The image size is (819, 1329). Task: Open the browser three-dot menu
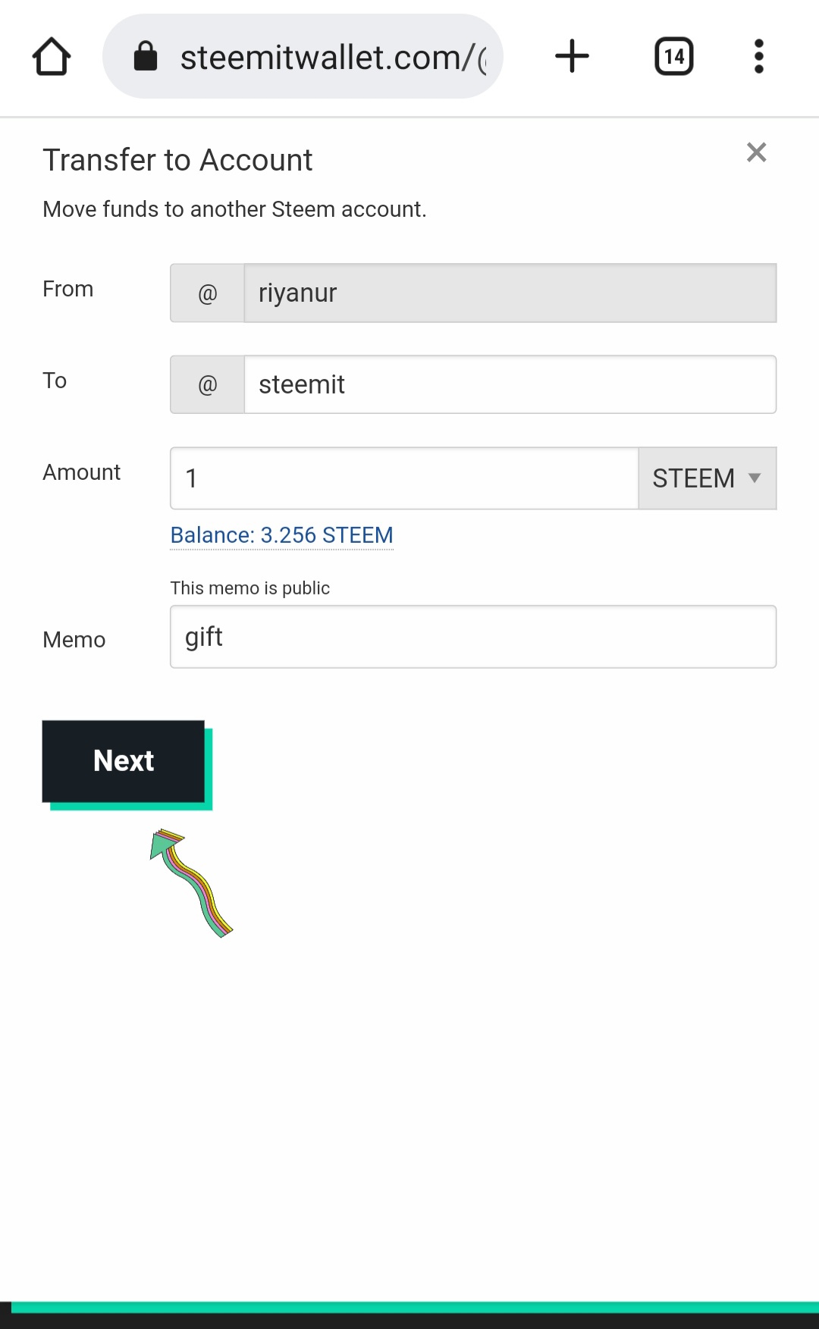[758, 57]
